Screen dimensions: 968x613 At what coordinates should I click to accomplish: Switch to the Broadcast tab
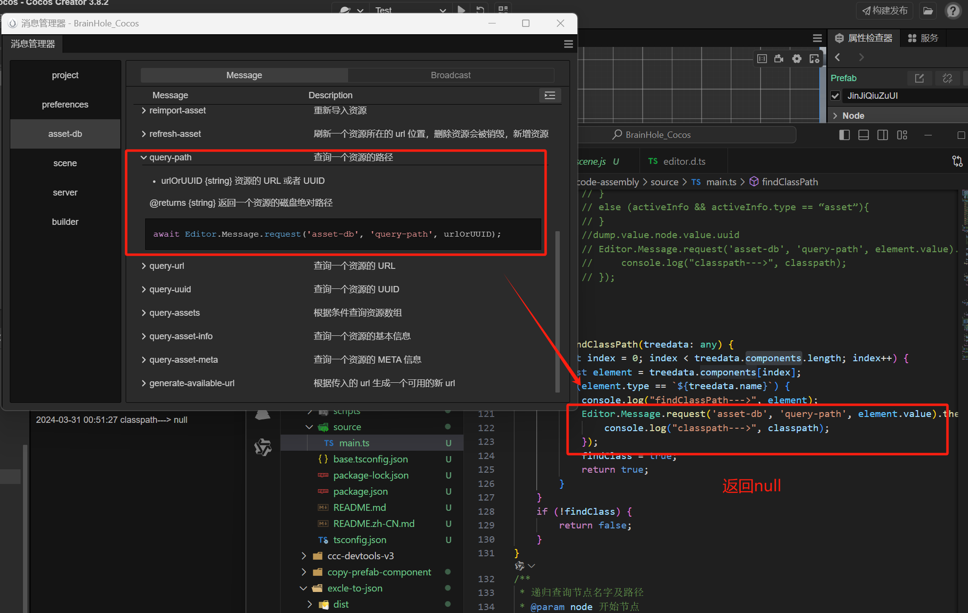point(450,75)
